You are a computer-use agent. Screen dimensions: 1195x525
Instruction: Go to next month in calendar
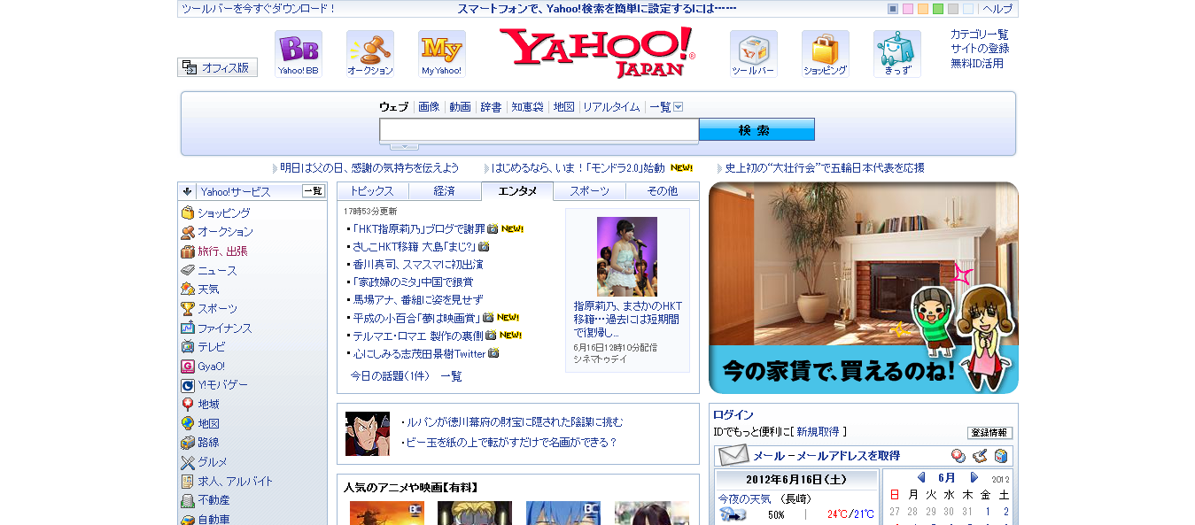point(974,478)
